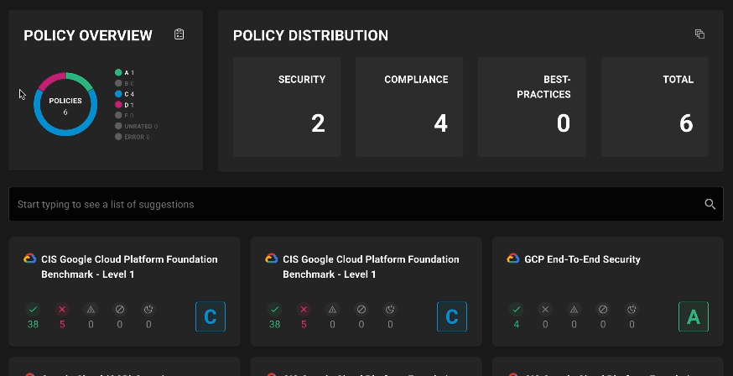Click the green segment of the policies donut
The height and width of the screenshot is (376, 733).
coord(80,80)
